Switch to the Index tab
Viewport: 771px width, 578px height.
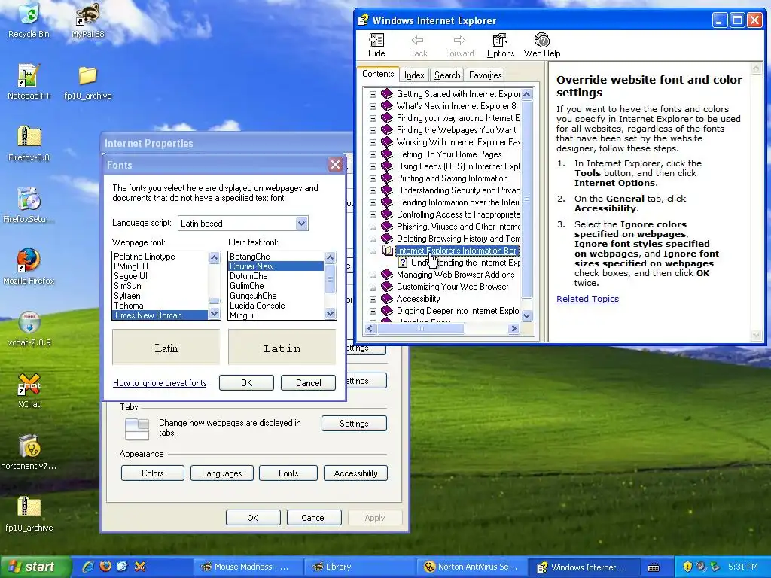(x=414, y=75)
